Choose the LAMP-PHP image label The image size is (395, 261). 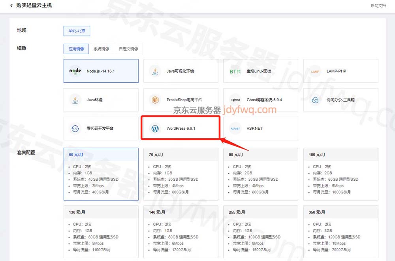point(336,71)
